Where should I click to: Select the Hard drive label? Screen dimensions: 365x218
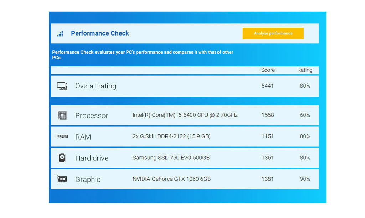[92, 158]
